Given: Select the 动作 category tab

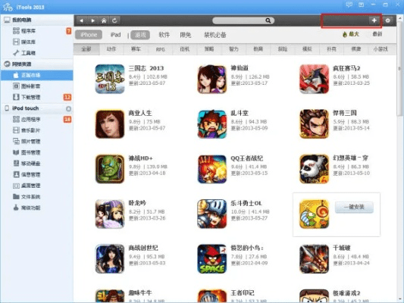Looking at the screenshot, I should tap(111, 49).
